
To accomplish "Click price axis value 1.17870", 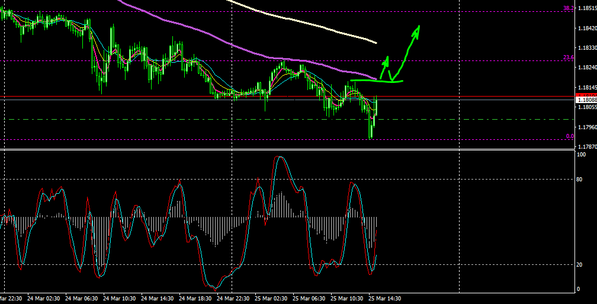I will pos(587,147).
